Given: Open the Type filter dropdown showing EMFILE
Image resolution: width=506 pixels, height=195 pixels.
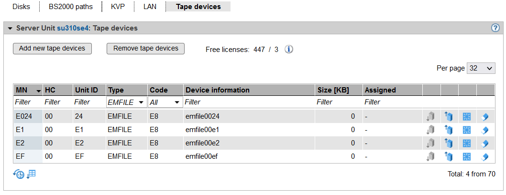Looking at the screenshot, I should pos(126,102).
